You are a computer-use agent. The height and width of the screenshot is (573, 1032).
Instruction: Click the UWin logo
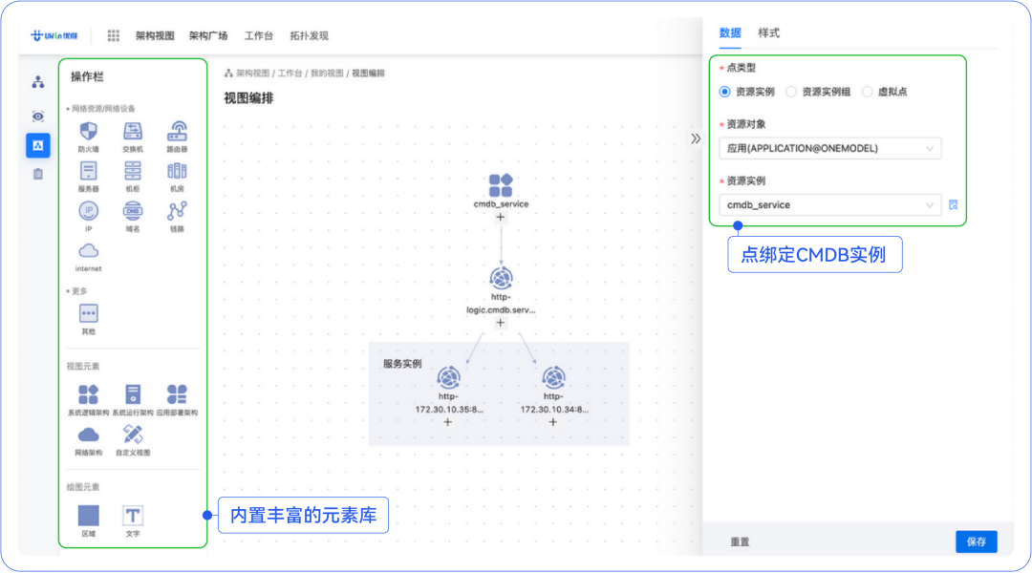54,35
